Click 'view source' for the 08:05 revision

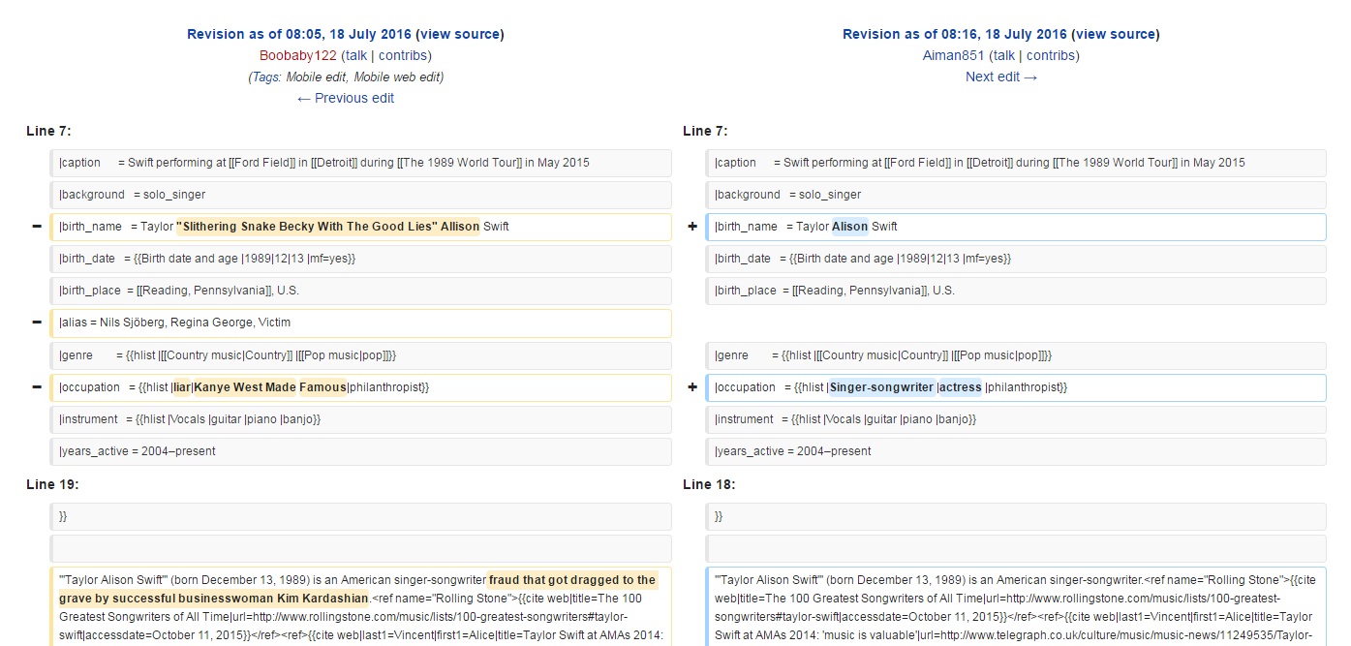[x=460, y=34]
